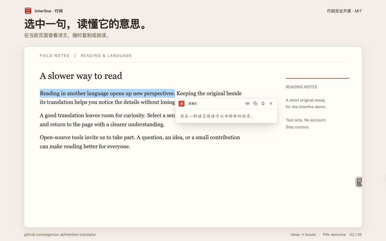
Task: Click the FIELD NOTES breadcrumb
Action: click(x=55, y=56)
